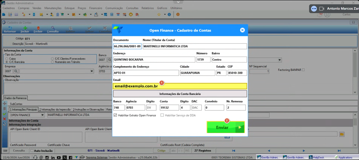Open the Utilitários menu
The height and width of the screenshot is (160, 359).
point(176,8)
